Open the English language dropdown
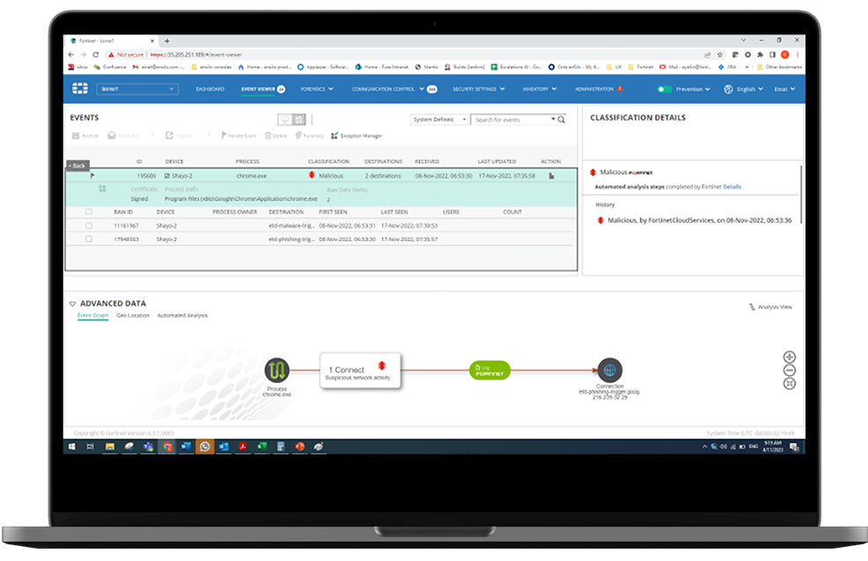The width and height of the screenshot is (868, 561). (x=744, y=89)
